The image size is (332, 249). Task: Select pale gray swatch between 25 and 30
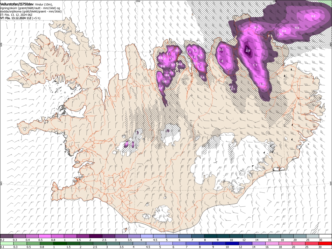tap(312, 236)
